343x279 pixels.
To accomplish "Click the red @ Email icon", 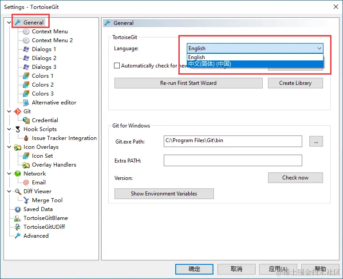I will click(x=26, y=183).
